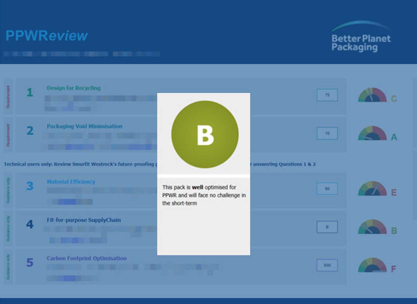Click the Fit-for-purpose SupplyChain score field
Viewport: 417px width, 304px height.
(x=327, y=227)
